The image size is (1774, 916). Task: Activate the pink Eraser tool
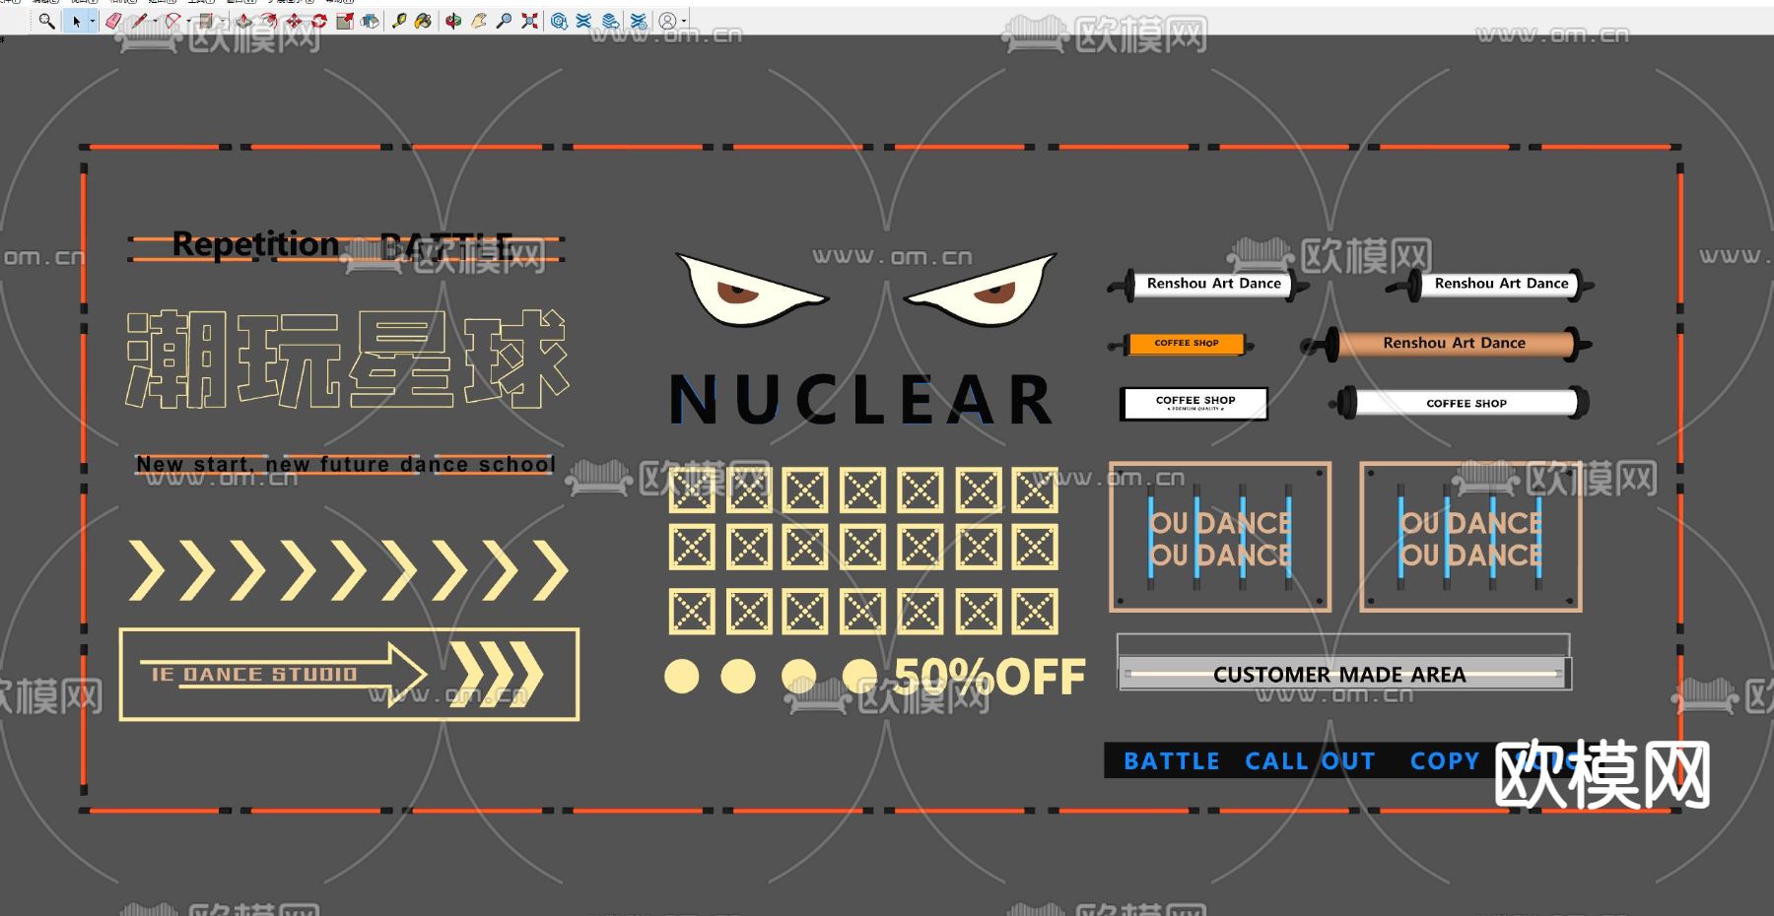[x=113, y=21]
